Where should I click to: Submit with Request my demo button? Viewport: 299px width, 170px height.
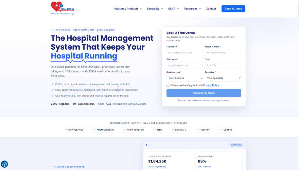click(204, 93)
